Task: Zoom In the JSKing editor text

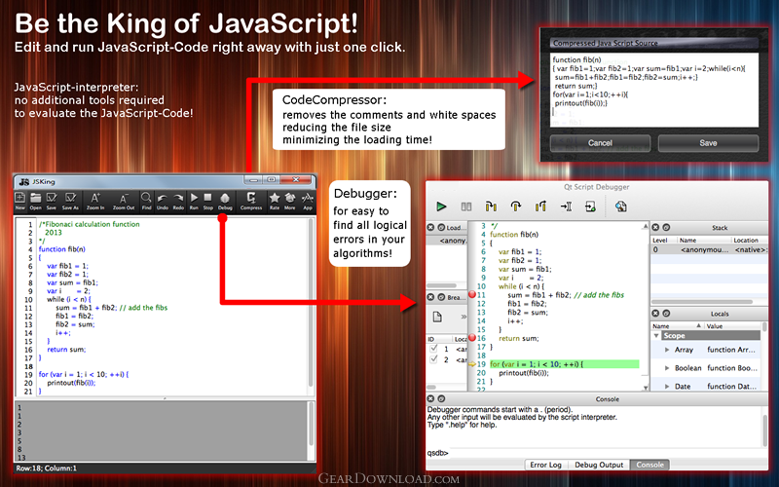Action: pos(94,201)
